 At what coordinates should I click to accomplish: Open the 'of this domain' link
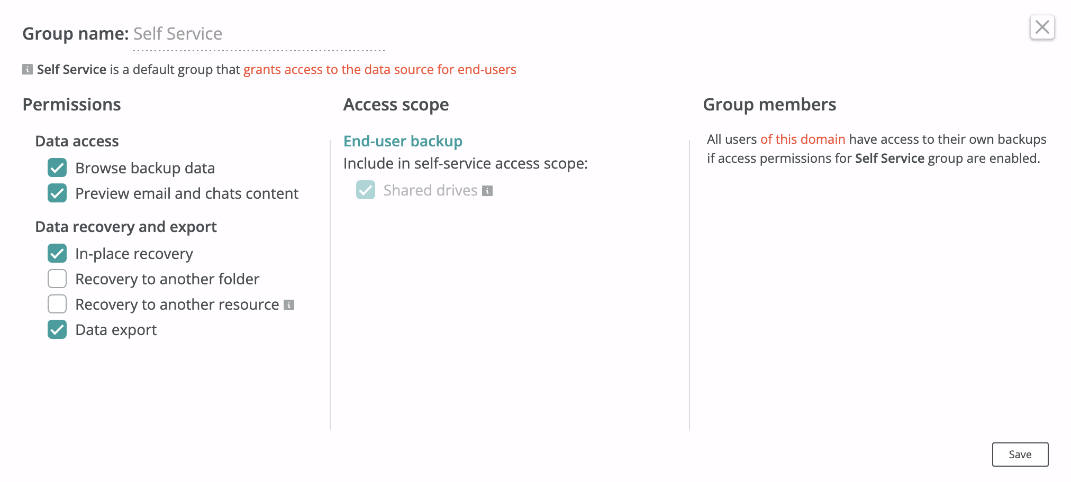(802, 140)
